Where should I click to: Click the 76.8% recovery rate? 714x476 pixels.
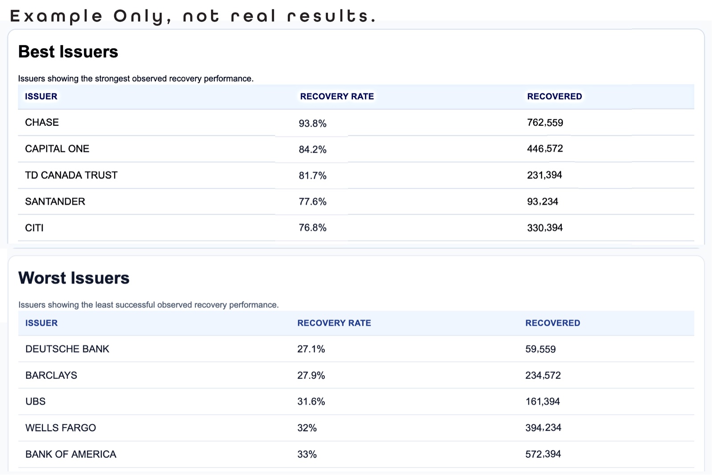[x=313, y=228]
